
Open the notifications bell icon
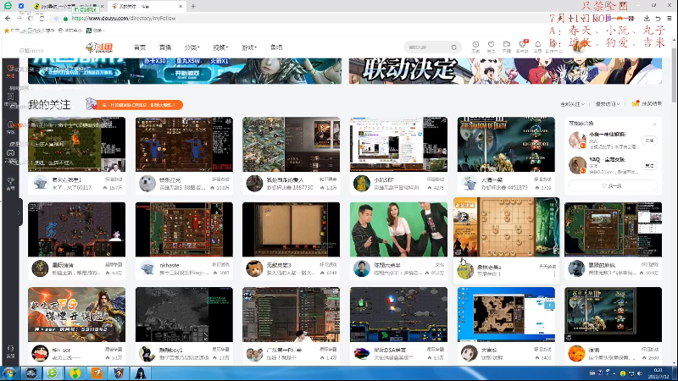(538, 47)
